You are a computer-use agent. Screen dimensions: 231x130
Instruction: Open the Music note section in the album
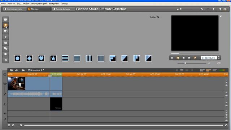coord(5,60)
